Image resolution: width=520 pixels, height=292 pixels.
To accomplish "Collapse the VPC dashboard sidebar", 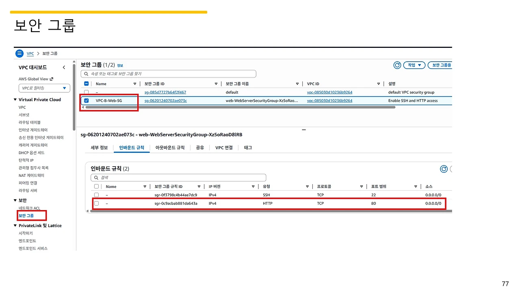I will point(64,67).
